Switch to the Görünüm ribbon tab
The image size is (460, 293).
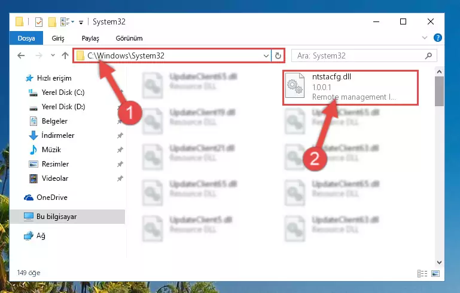tap(129, 38)
